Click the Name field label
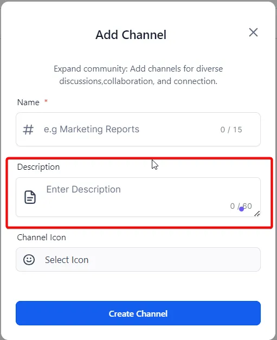This screenshot has height=340, width=277. [x=28, y=102]
